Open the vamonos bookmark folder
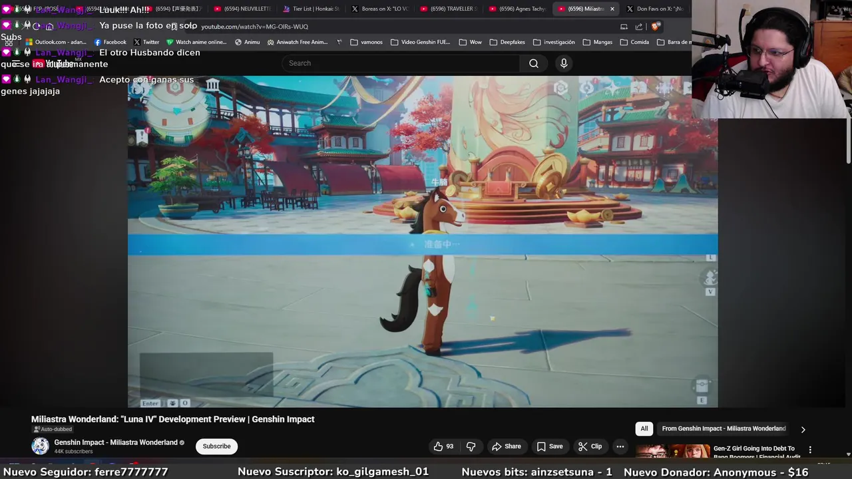This screenshot has width=852, height=479. point(367,42)
